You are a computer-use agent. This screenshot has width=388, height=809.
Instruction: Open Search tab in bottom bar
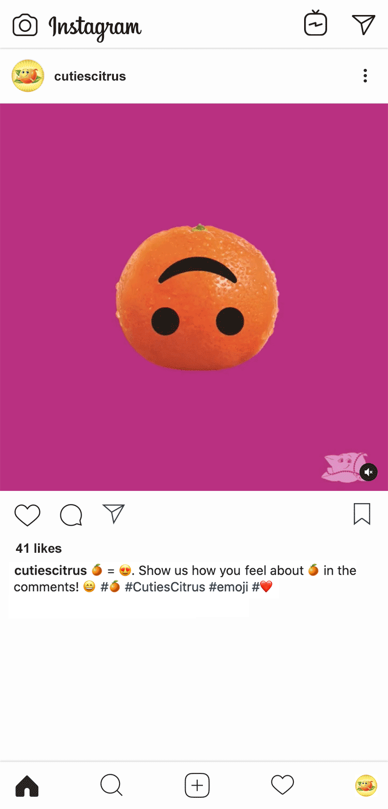(x=112, y=785)
